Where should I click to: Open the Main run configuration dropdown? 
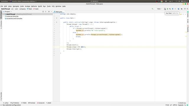[159, 9]
